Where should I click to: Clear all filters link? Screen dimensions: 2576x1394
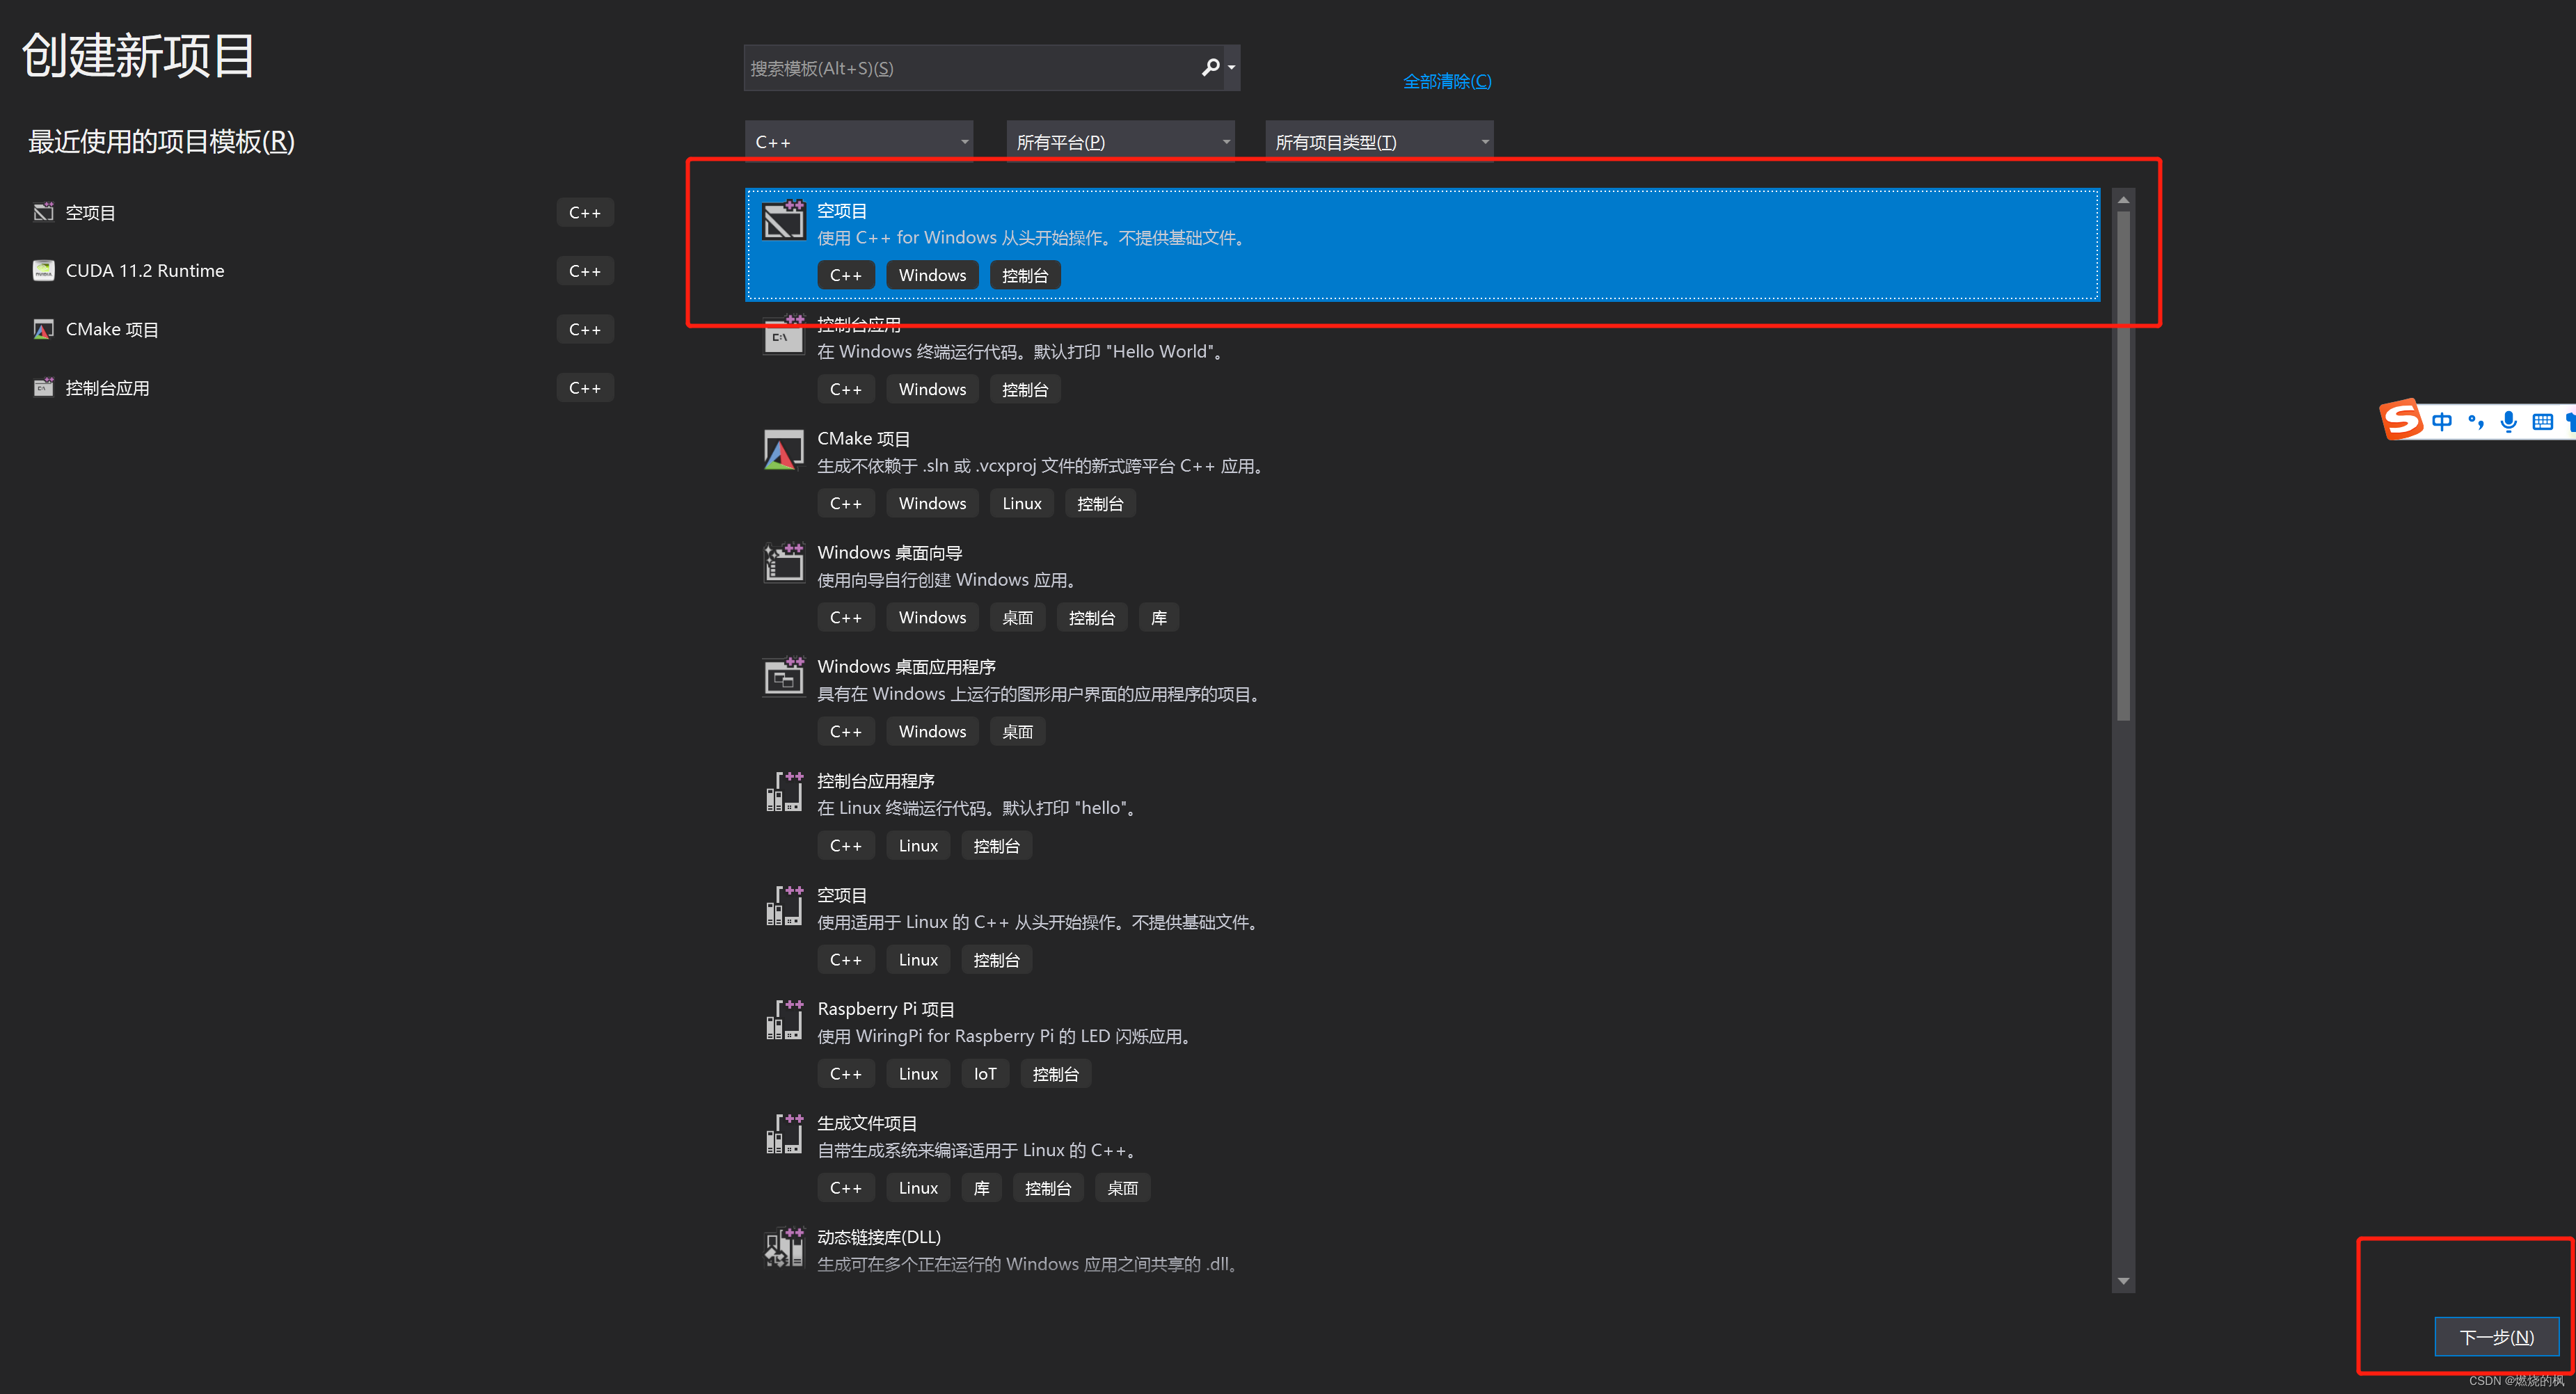(1447, 81)
